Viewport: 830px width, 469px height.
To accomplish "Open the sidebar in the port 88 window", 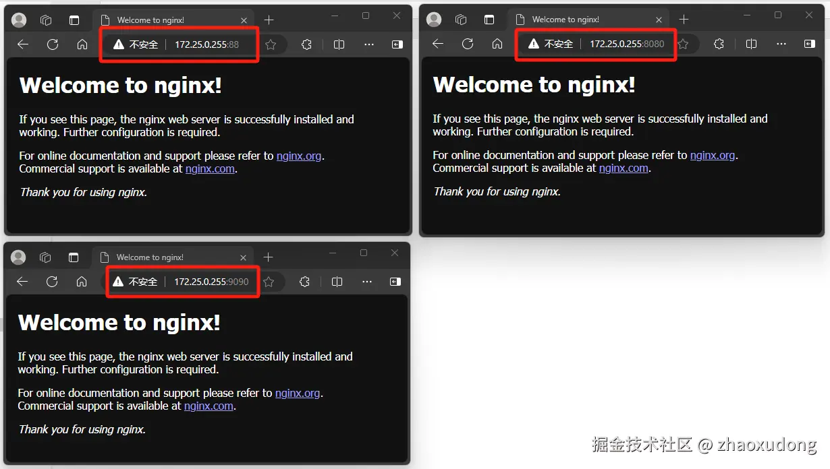I will pos(397,44).
